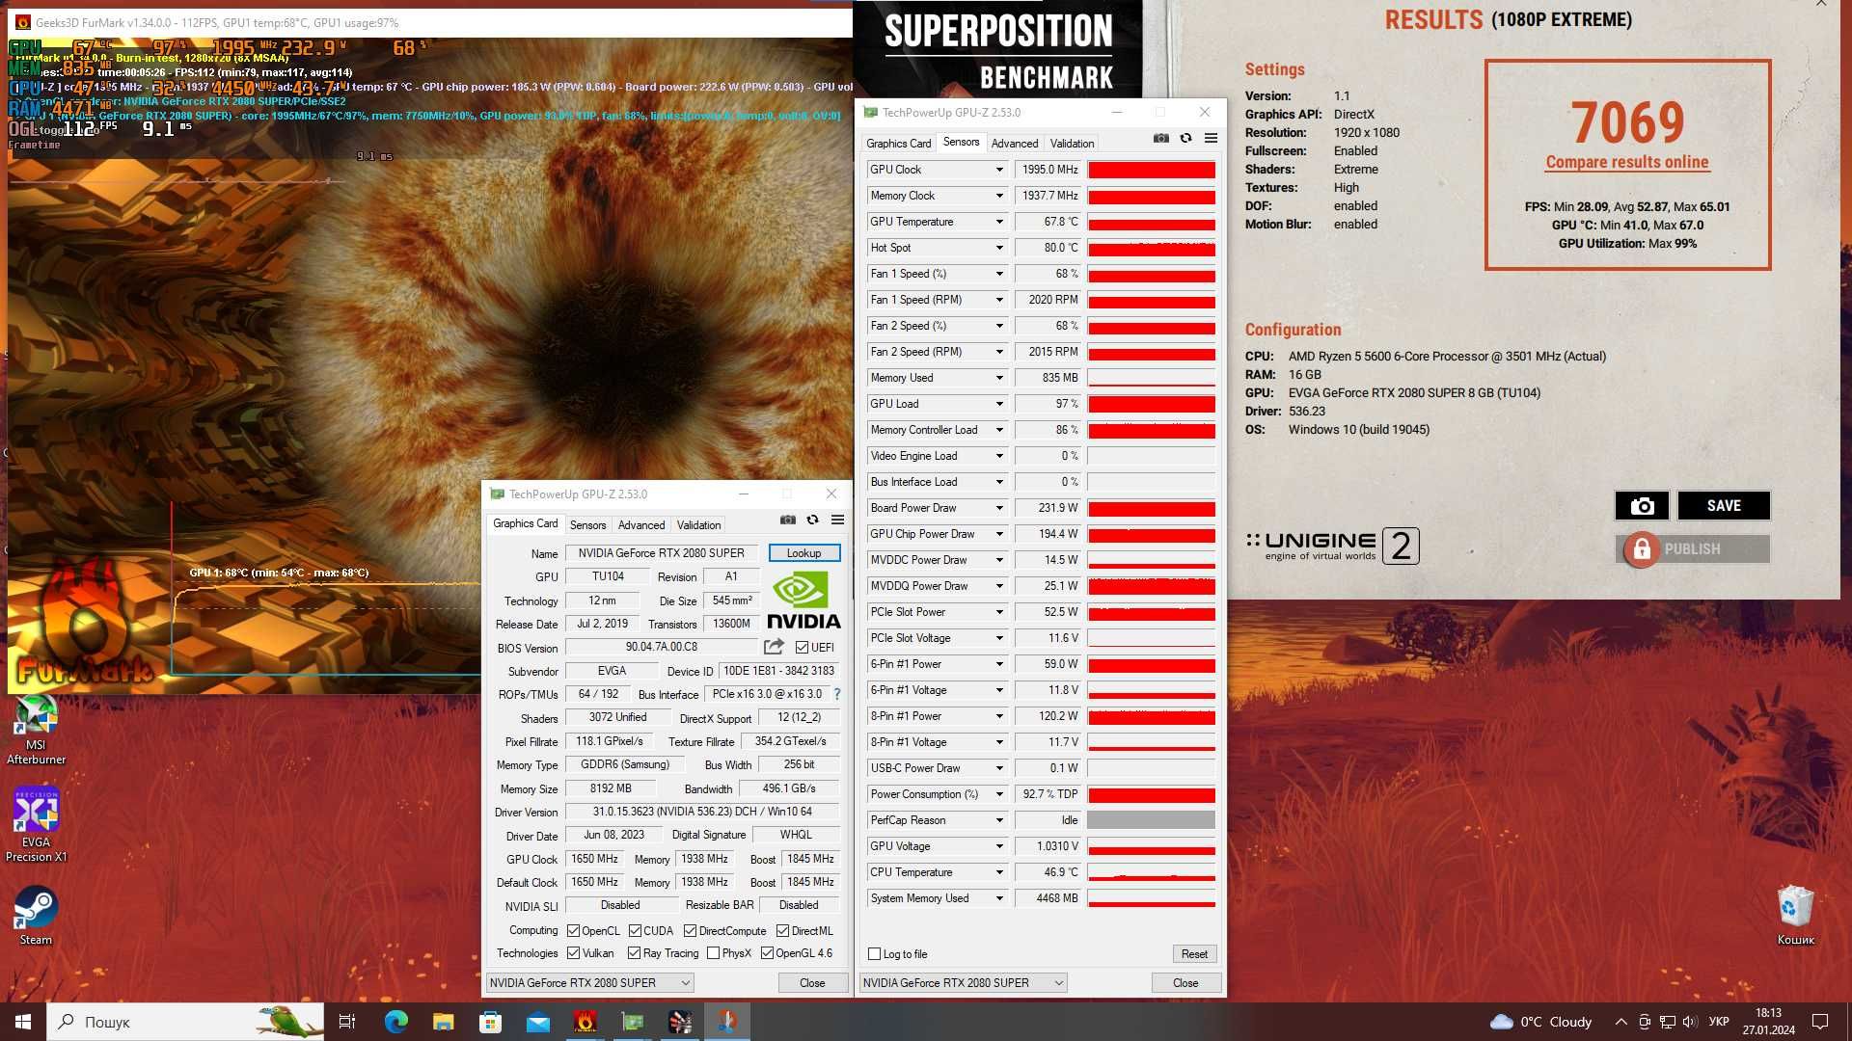Select the Advanced tab in GPU-Z
The width and height of the screenshot is (1852, 1041).
640,523
